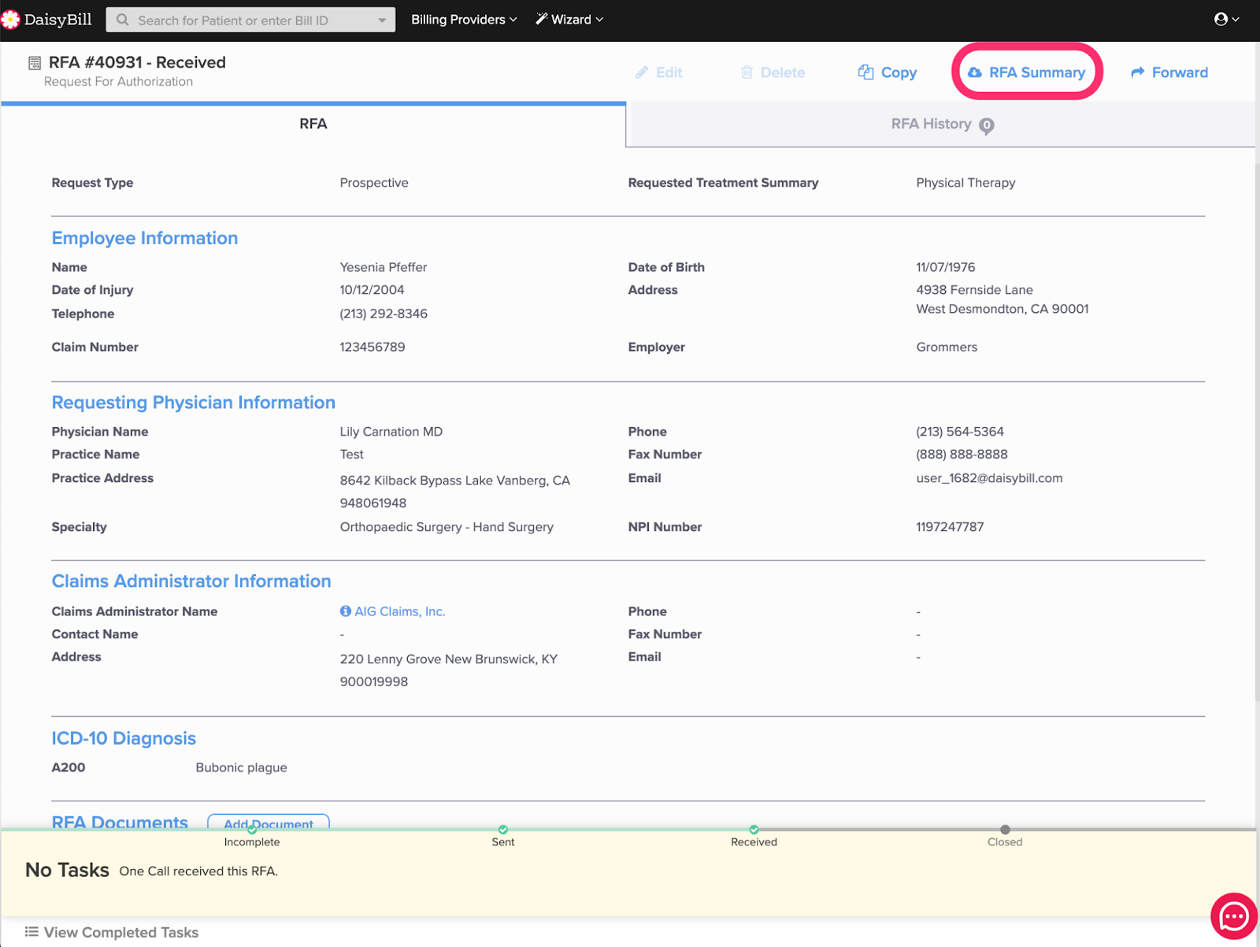
Task: Open the user account menu icon
Action: (x=1226, y=19)
